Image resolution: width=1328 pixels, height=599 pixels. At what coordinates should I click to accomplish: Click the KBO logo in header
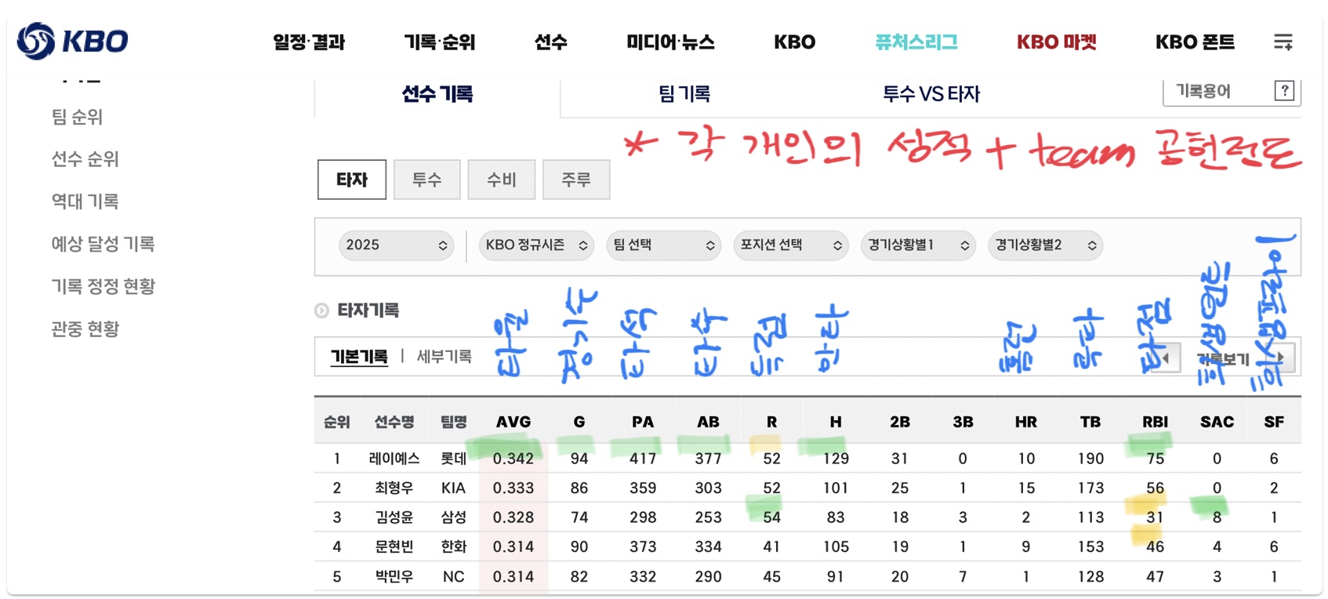(72, 41)
